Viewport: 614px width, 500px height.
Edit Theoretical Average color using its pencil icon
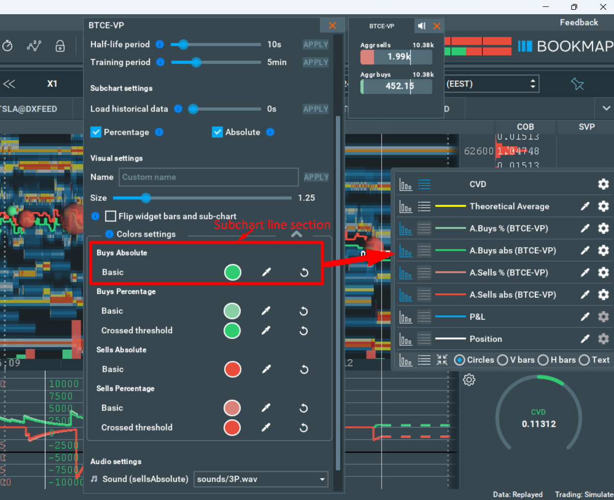pyautogui.click(x=585, y=206)
